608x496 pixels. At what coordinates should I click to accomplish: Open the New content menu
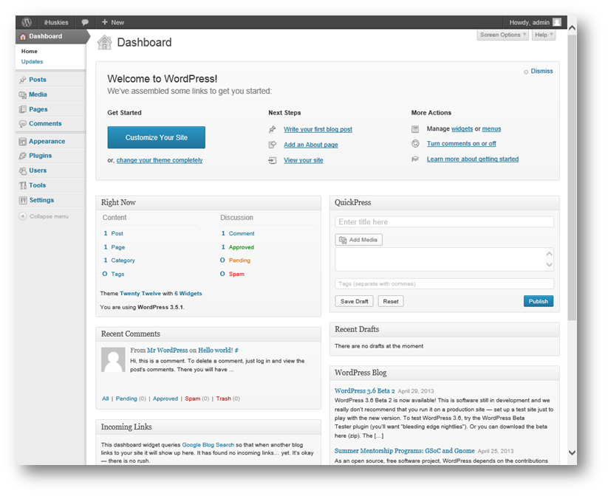click(113, 22)
